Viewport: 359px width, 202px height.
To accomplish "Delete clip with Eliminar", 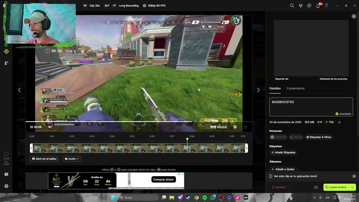I will coord(279,187).
